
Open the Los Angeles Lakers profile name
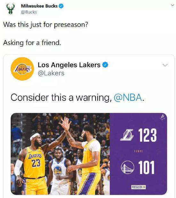click(69, 65)
